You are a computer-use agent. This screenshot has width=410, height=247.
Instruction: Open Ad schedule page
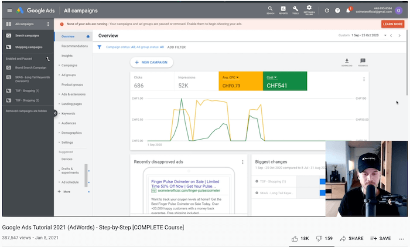[70, 182]
